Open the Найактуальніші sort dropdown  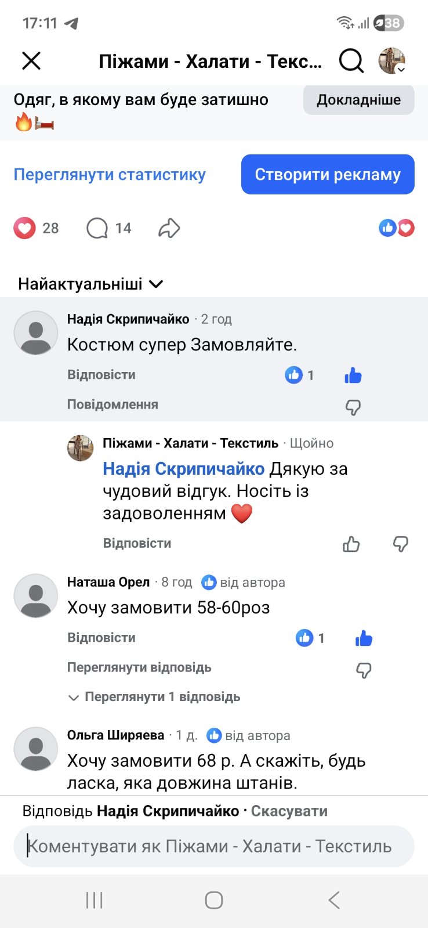(90, 284)
